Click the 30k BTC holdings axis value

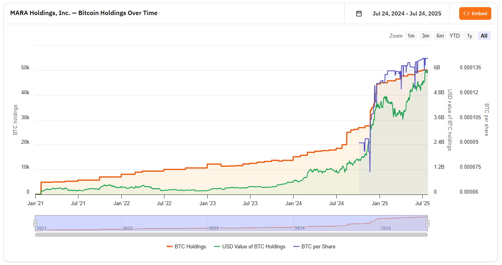point(25,117)
